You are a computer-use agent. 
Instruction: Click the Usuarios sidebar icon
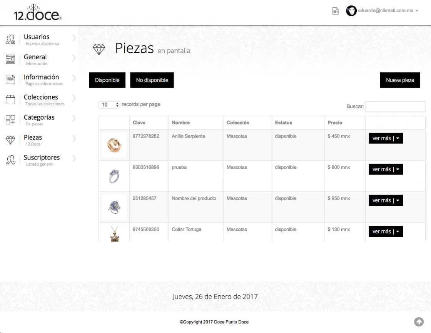tap(10, 40)
